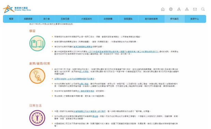Viewport: 211px width, 129px height.
Task: Go to the home page icon
Action: 163,9
